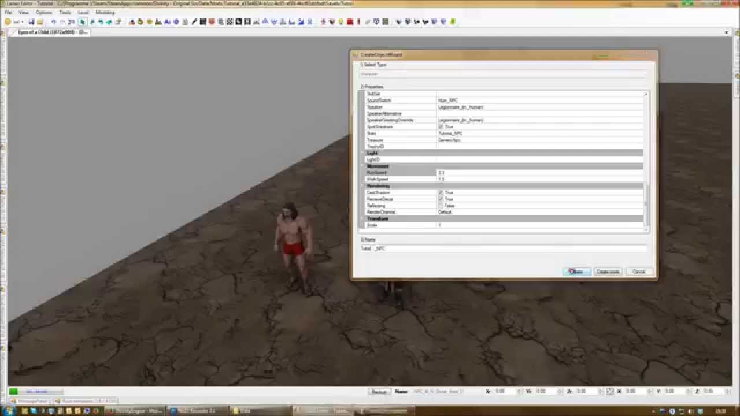740x416 pixels.
Task: Toggle the SpotSneakers True checkbox
Action: point(441,127)
